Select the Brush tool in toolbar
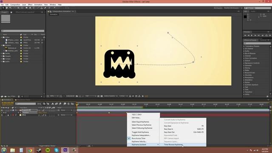The width and height of the screenshot is (272, 153). coord(38,8)
